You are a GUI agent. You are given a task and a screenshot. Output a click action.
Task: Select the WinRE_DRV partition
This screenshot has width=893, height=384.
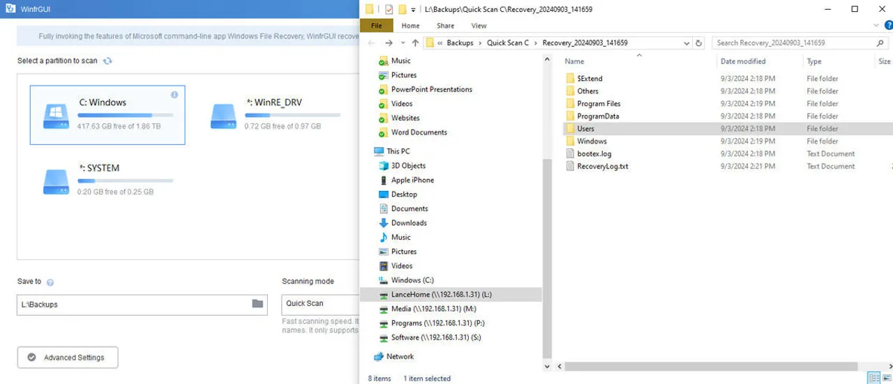[x=275, y=115]
